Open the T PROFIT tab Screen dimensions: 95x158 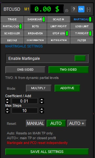click(x=82, y=33)
